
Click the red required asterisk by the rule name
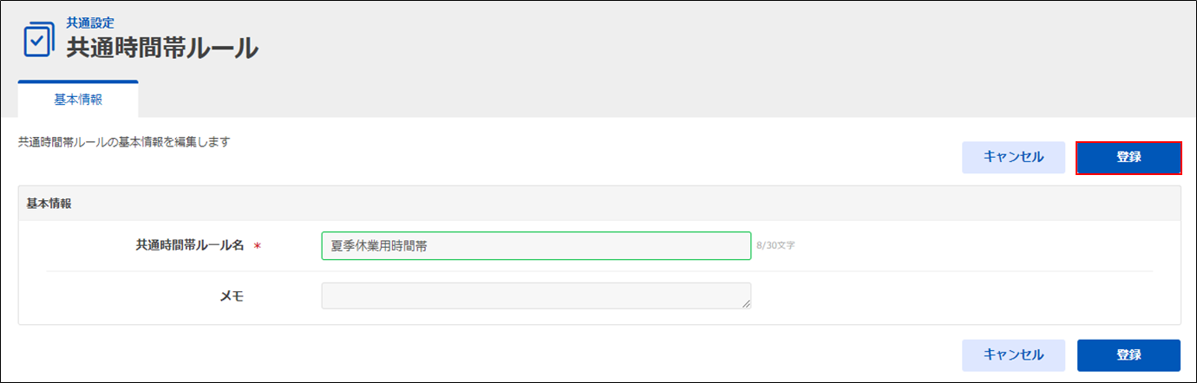coord(257,247)
